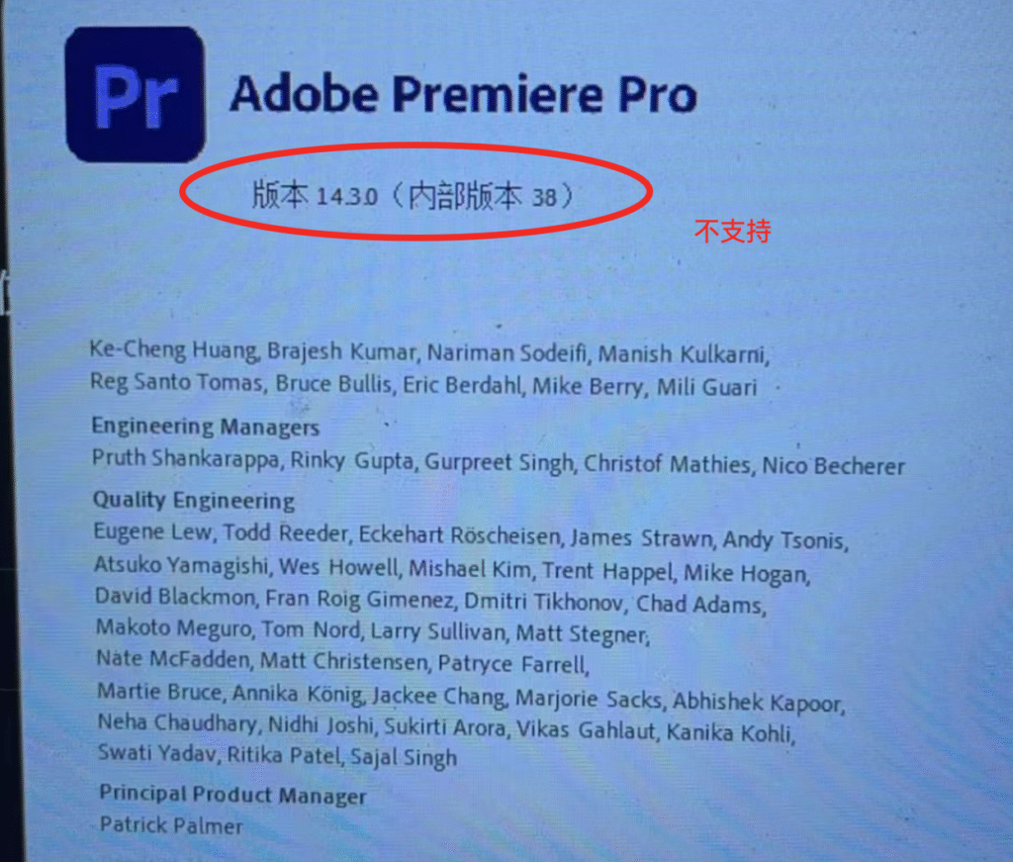Viewport: 1013px width, 862px height.
Task: Click the Quality Engineering heading
Action: pyautogui.click(x=194, y=500)
